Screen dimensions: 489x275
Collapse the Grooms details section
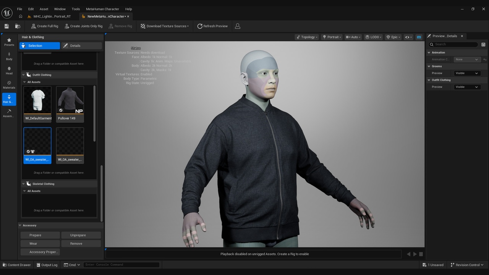(x=429, y=66)
